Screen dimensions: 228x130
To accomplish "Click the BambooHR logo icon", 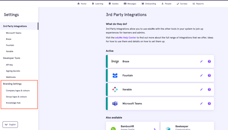I will click(x=113, y=128).
